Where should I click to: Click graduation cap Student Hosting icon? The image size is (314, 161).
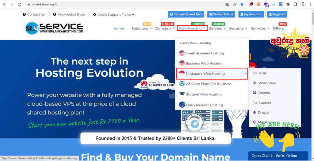(x=182, y=94)
